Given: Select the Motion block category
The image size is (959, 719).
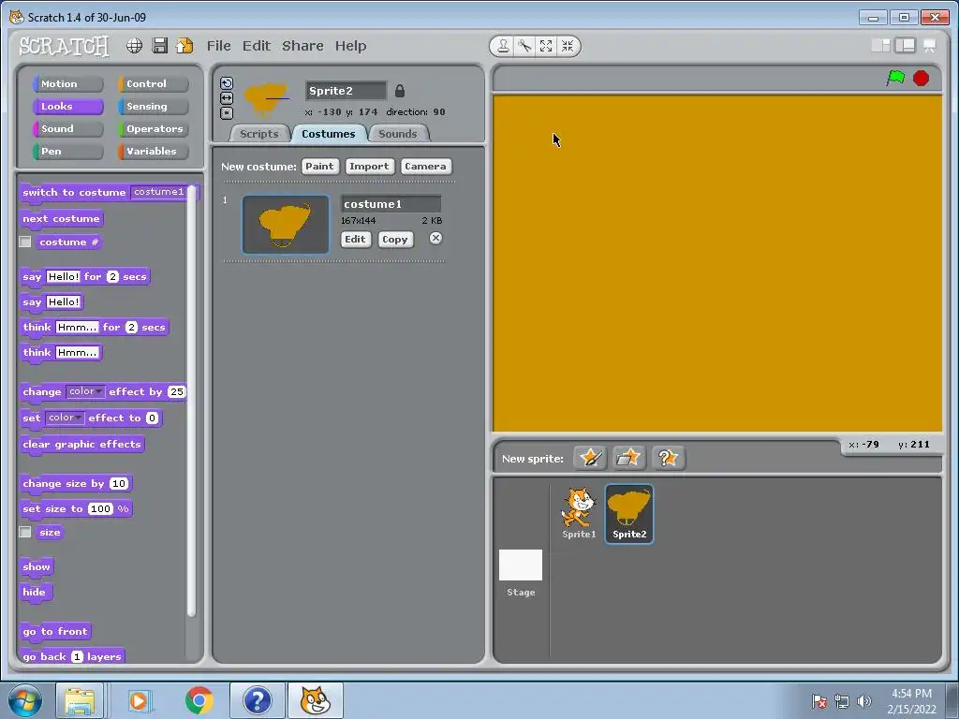Looking at the screenshot, I should pos(67,83).
